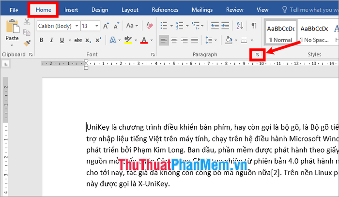This screenshot has height=197, width=339.
Task: Click the first line indent marker on ruler
Action: click(86, 62)
